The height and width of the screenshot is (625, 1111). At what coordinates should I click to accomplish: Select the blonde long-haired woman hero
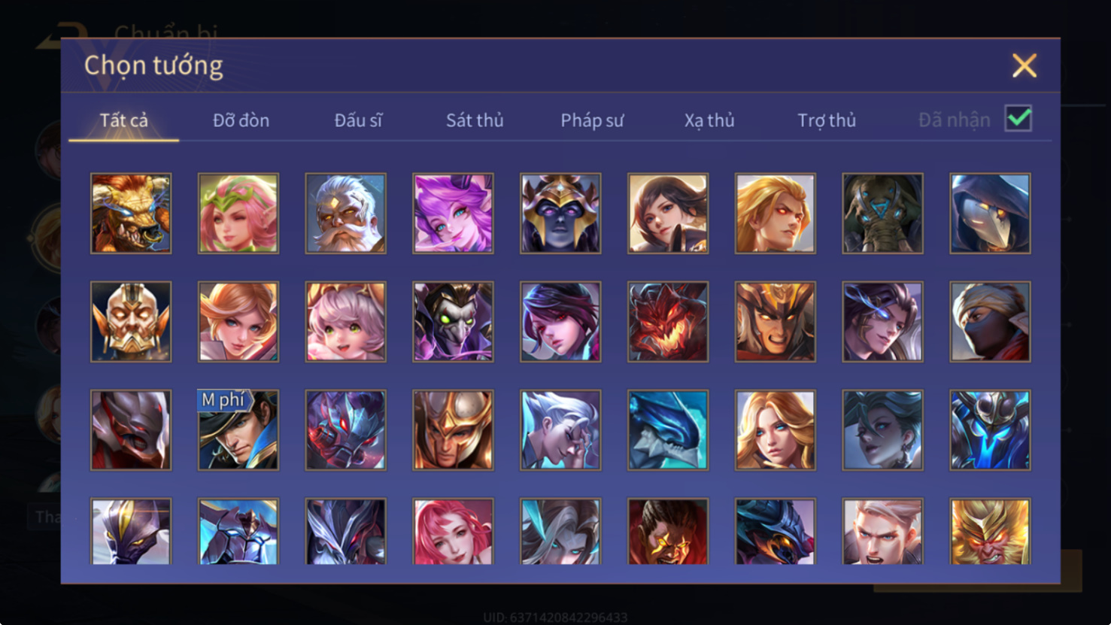tap(776, 430)
